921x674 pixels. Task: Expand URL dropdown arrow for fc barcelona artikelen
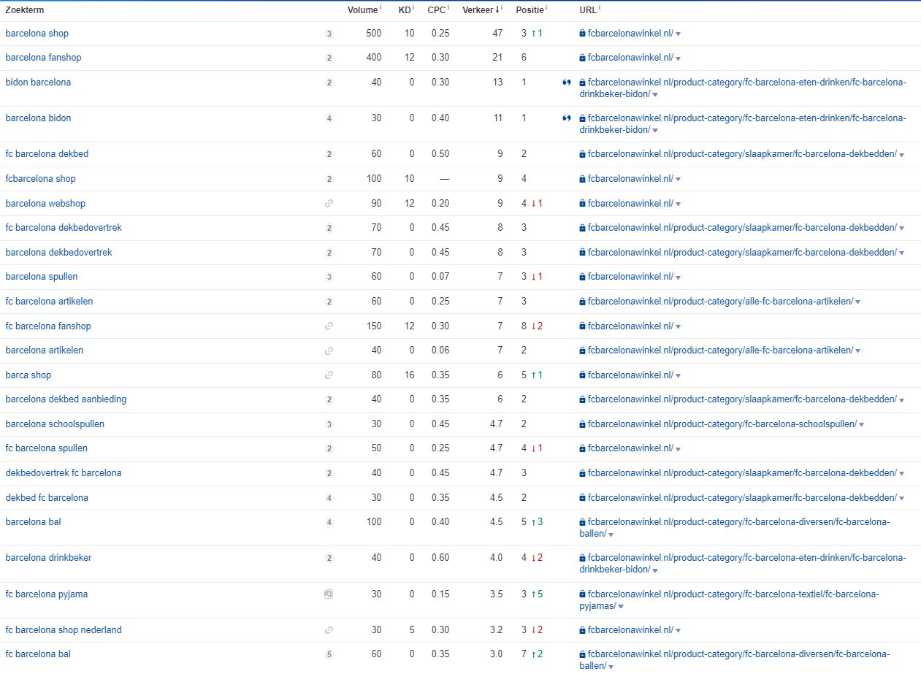click(858, 302)
